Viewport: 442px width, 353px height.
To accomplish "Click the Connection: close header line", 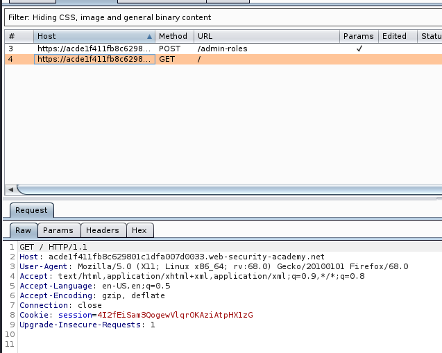I will 60,305.
